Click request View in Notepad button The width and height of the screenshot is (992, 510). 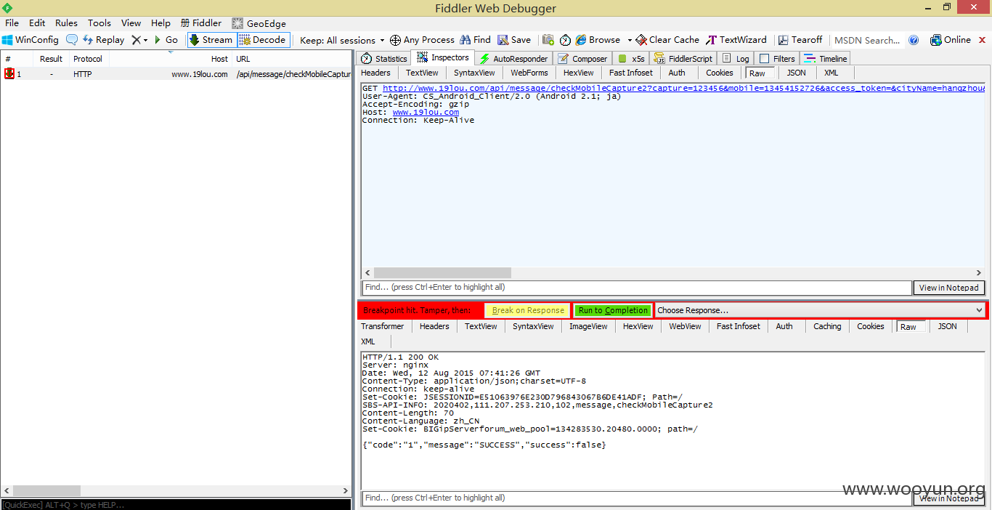pyautogui.click(x=949, y=288)
